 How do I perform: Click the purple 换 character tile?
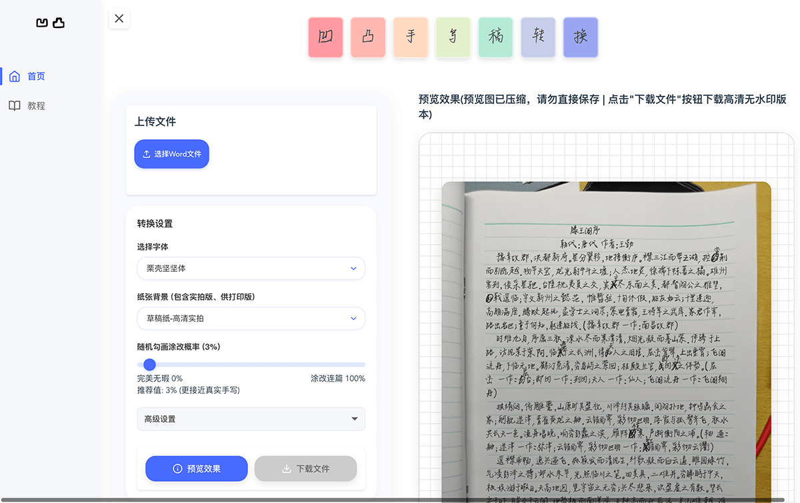pyautogui.click(x=581, y=37)
